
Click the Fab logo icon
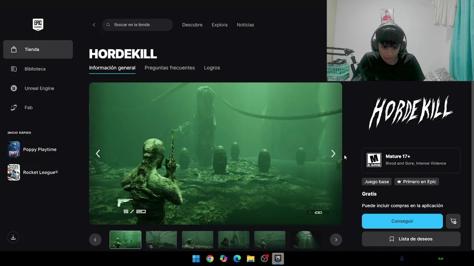14,108
